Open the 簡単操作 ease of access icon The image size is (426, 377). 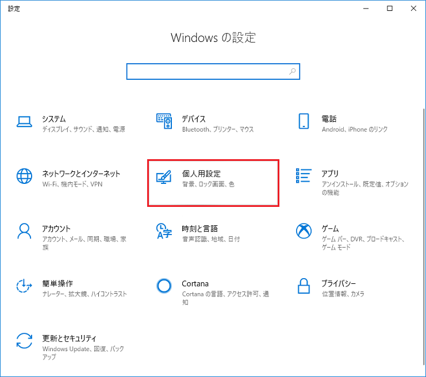point(24,286)
